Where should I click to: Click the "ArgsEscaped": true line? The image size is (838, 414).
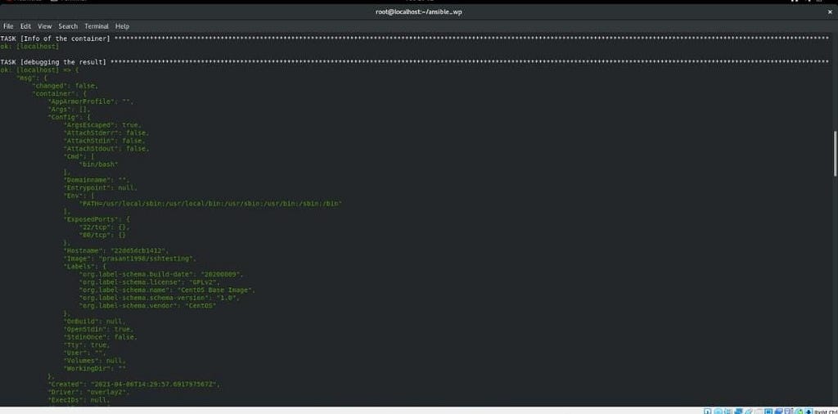102,125
